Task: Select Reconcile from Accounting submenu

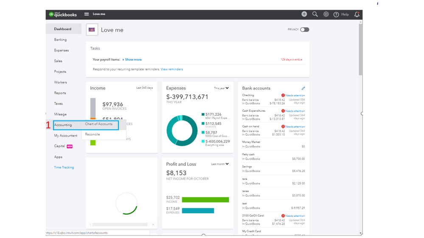Action: (93, 134)
